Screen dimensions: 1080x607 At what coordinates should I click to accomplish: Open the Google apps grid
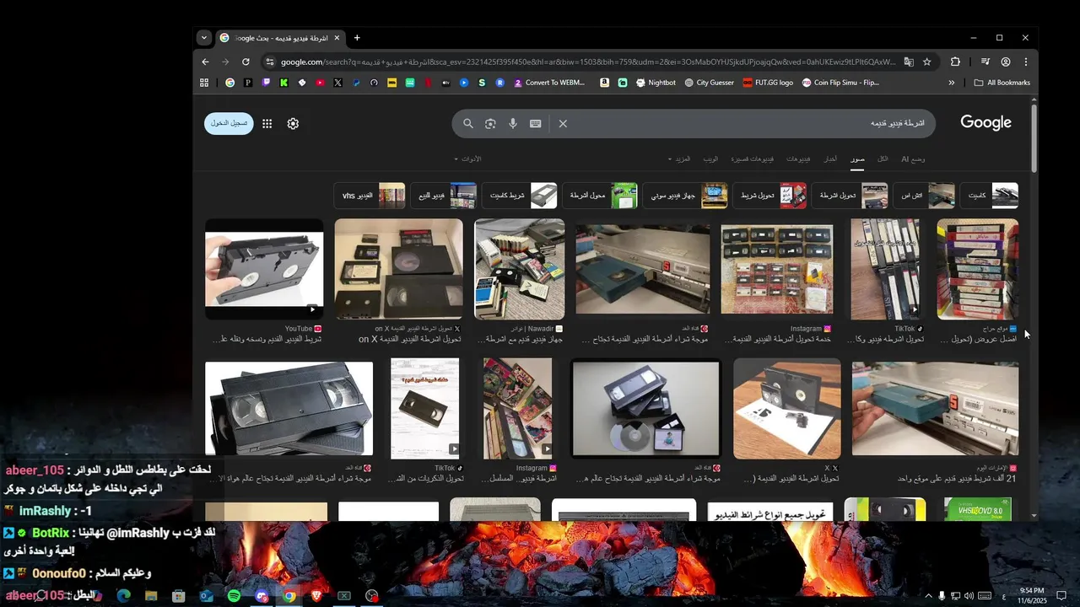point(267,124)
